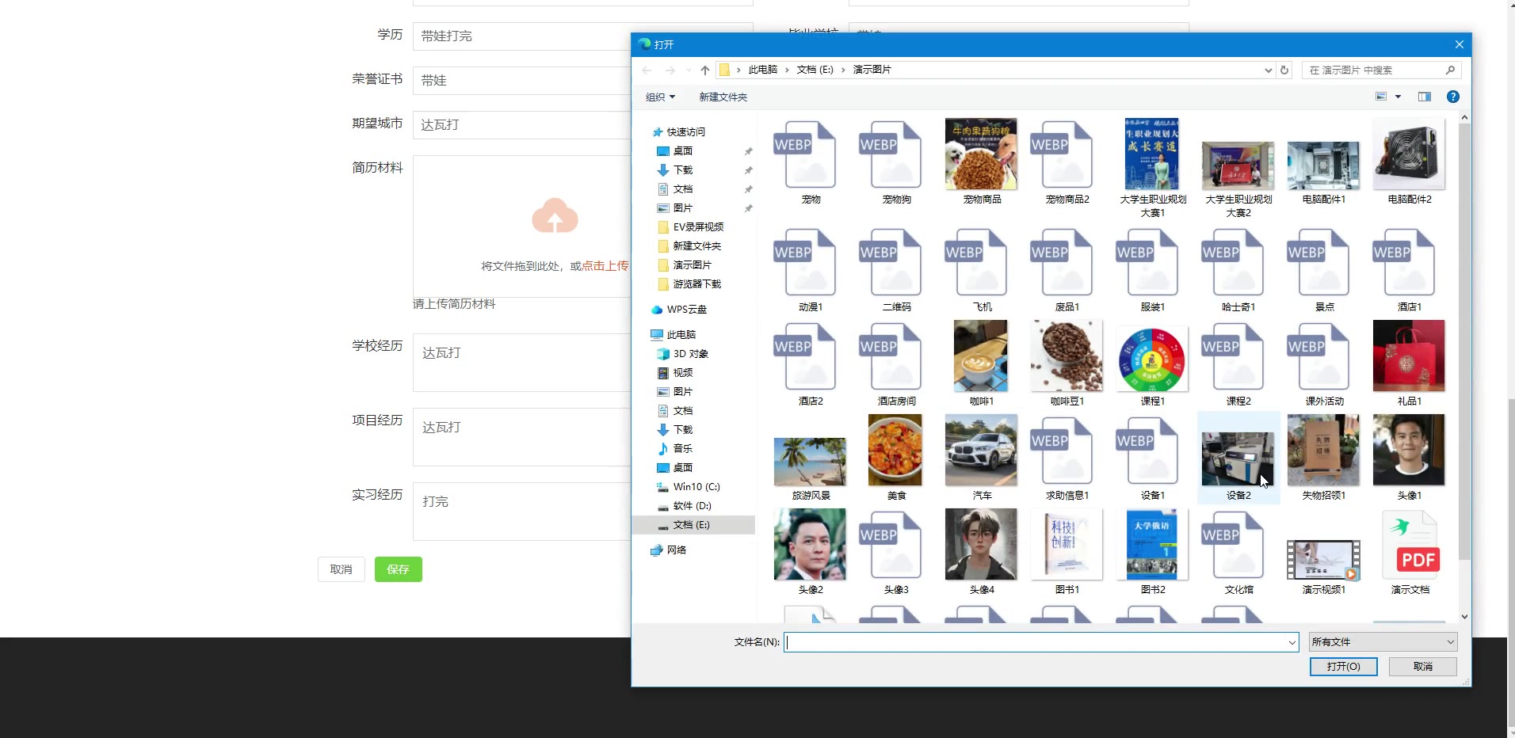Image resolution: width=1515 pixels, height=738 pixels.
Task: Click the 点击上传 link
Action: tap(605, 266)
